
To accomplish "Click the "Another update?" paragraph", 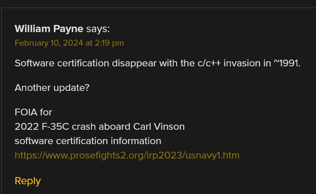I will coord(52,87).
